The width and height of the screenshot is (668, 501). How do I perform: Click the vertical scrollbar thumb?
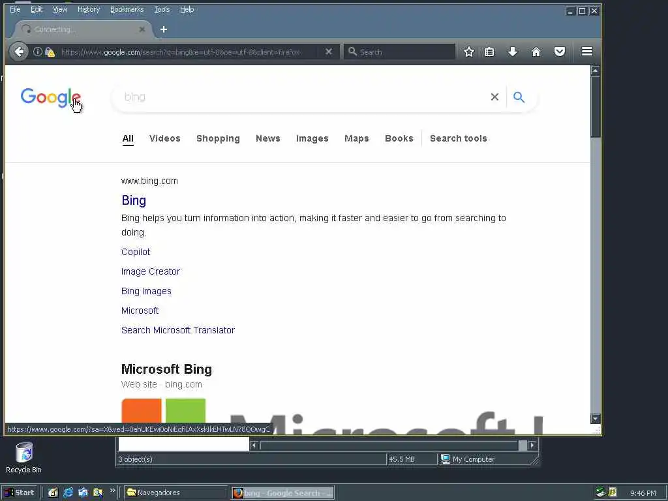tap(595, 106)
